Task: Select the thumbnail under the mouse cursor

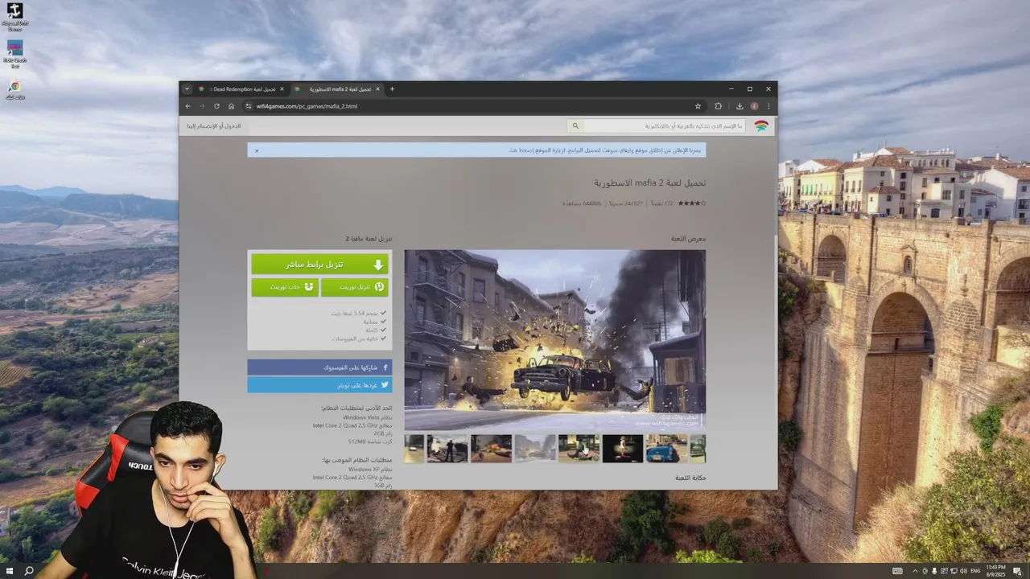Action: (x=579, y=449)
